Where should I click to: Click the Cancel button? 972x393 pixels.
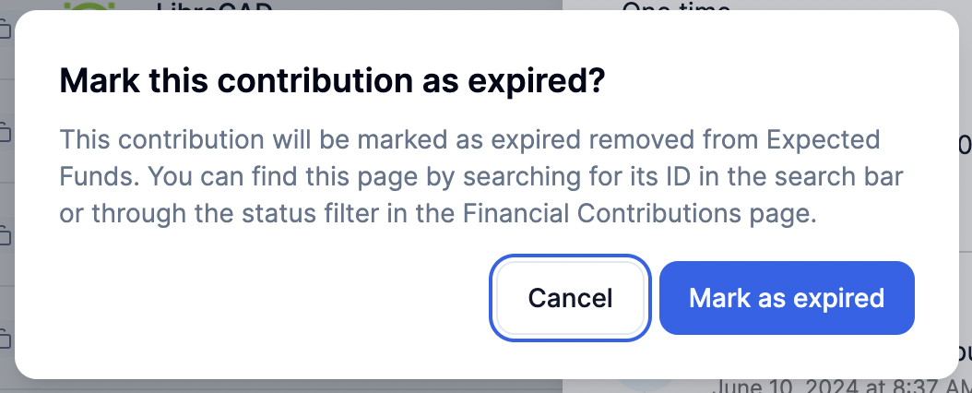(570, 298)
